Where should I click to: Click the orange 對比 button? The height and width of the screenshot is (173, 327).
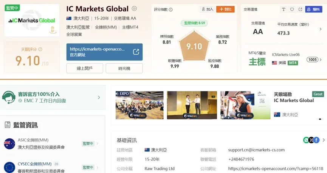tap(225, 9)
